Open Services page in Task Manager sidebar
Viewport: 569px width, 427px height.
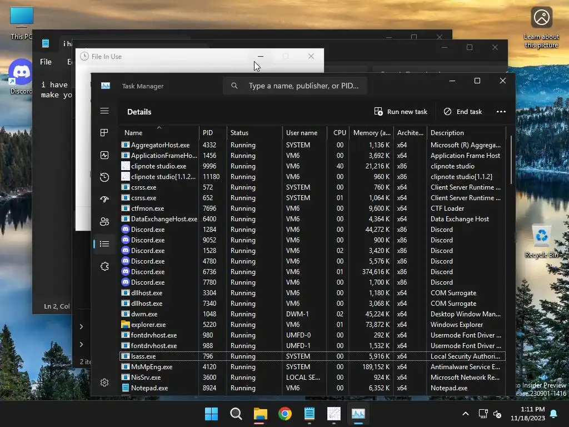[x=104, y=266]
